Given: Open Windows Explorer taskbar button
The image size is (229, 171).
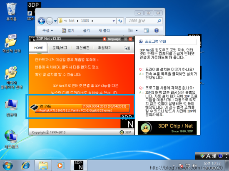Looking at the screenshot, I should coord(43,166).
